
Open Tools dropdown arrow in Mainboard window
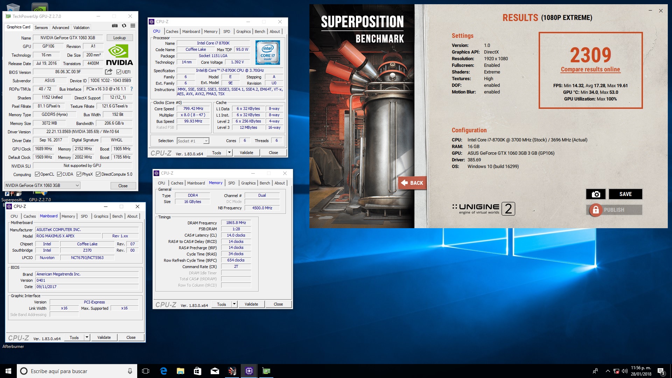coord(87,337)
